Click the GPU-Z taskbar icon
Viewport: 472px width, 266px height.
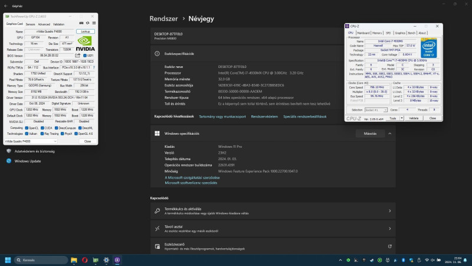[x=96, y=260]
